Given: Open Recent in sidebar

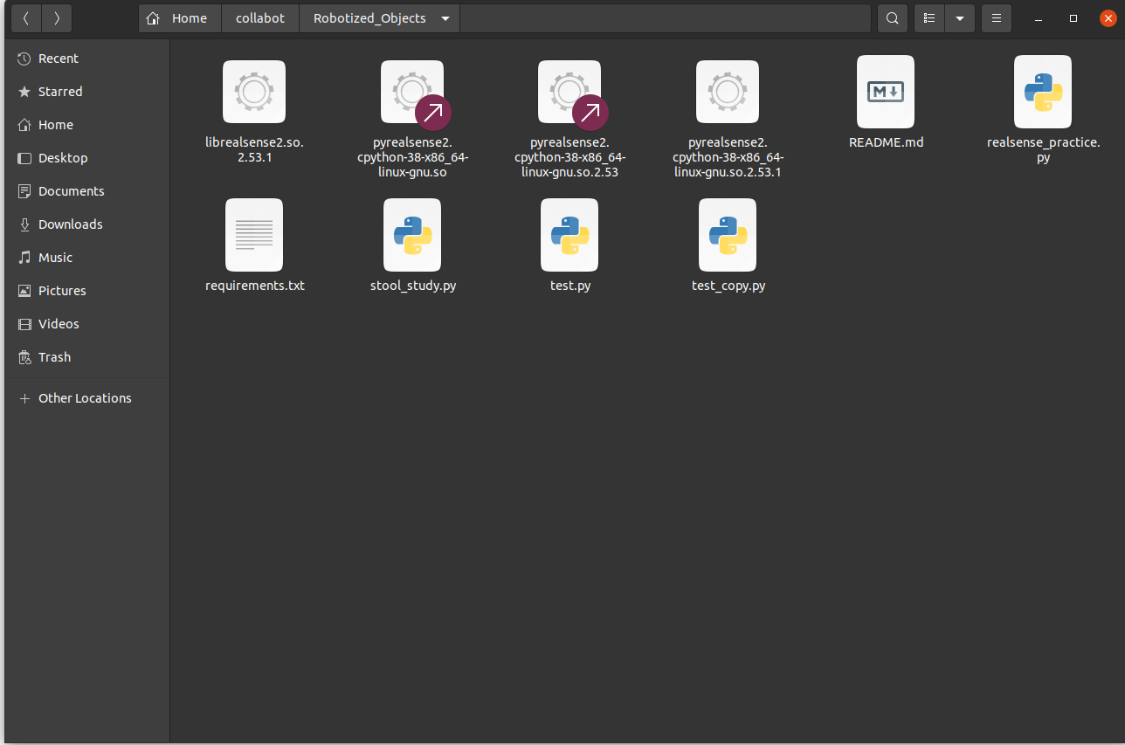Looking at the screenshot, I should (87, 59).
